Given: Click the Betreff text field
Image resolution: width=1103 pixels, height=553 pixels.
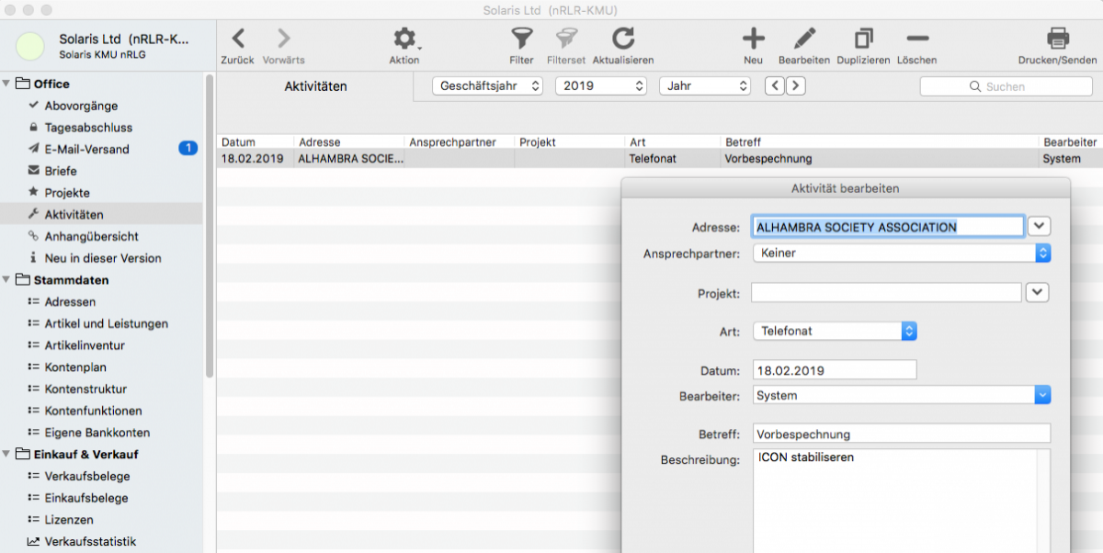Looking at the screenshot, I should [901, 434].
